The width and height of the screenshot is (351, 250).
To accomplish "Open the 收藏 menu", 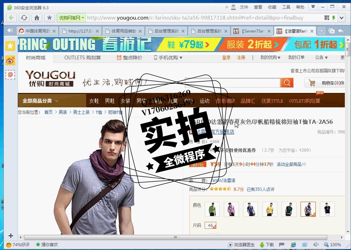I will click(x=272, y=7).
